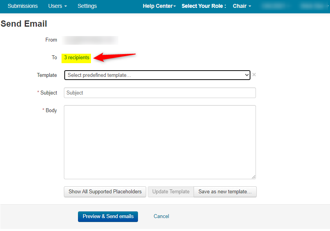
Task: Clear template with the X icon
Action: coord(254,75)
